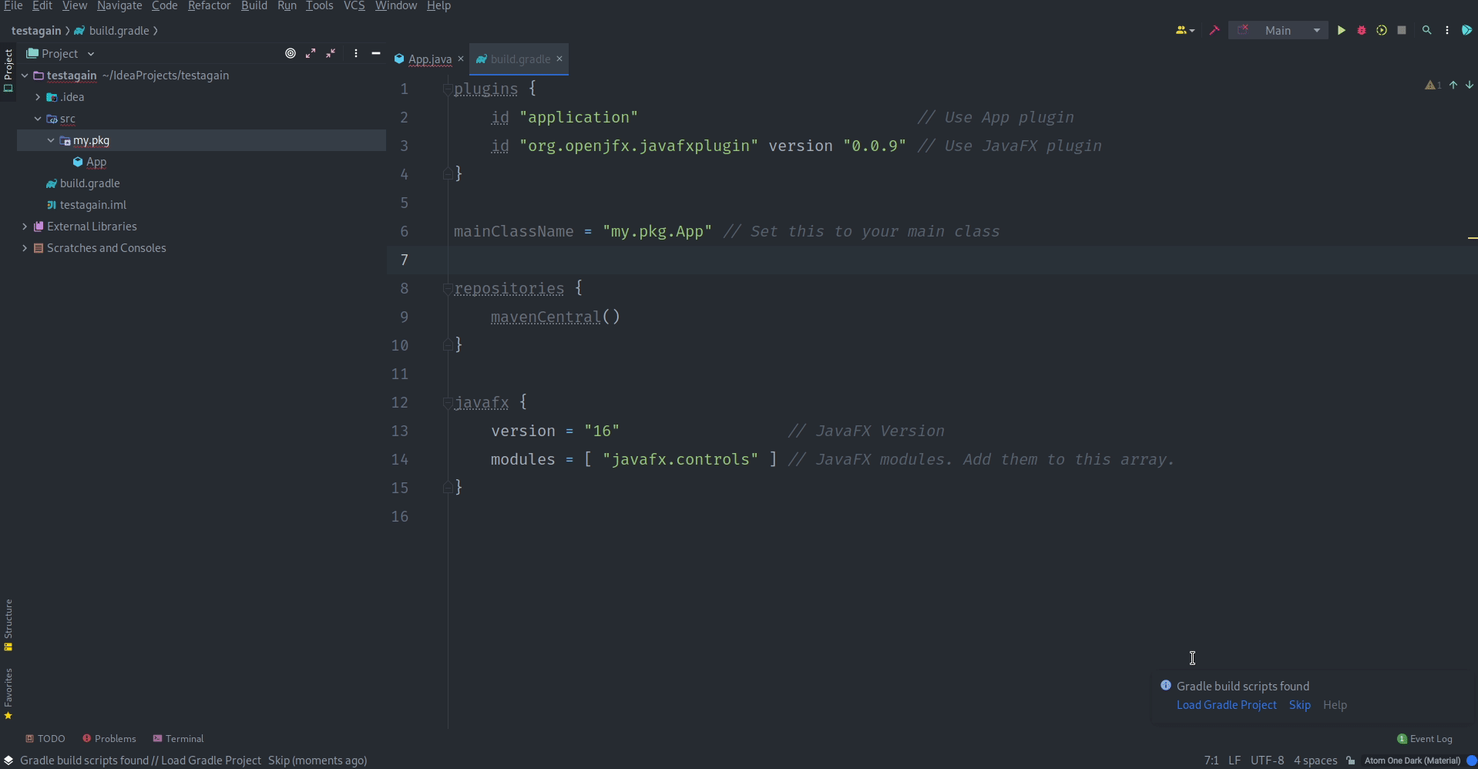1478x769 pixels.
Task: Click the gray Stop square icon
Action: [x=1402, y=31]
